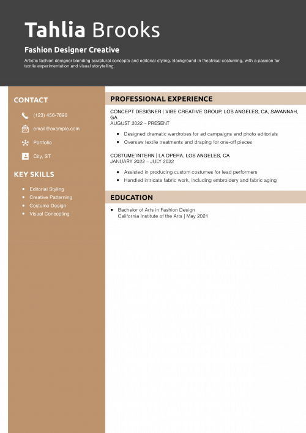Click the email envelope icon

coord(25,129)
